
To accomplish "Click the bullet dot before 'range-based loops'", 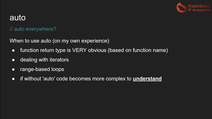I will click(x=13, y=69).
